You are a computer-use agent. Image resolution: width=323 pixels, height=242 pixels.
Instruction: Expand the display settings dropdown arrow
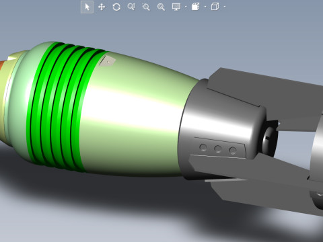click(x=186, y=7)
